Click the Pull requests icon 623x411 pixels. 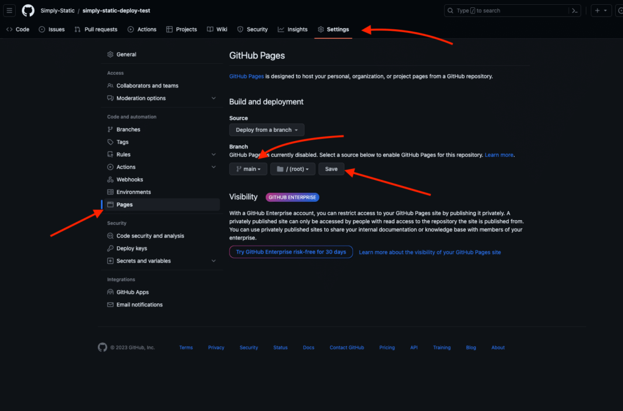[77, 29]
